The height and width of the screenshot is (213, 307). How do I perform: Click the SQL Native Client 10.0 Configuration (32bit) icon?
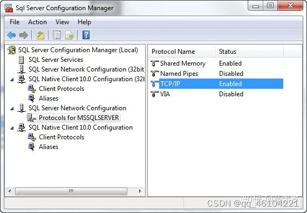pos(22,79)
